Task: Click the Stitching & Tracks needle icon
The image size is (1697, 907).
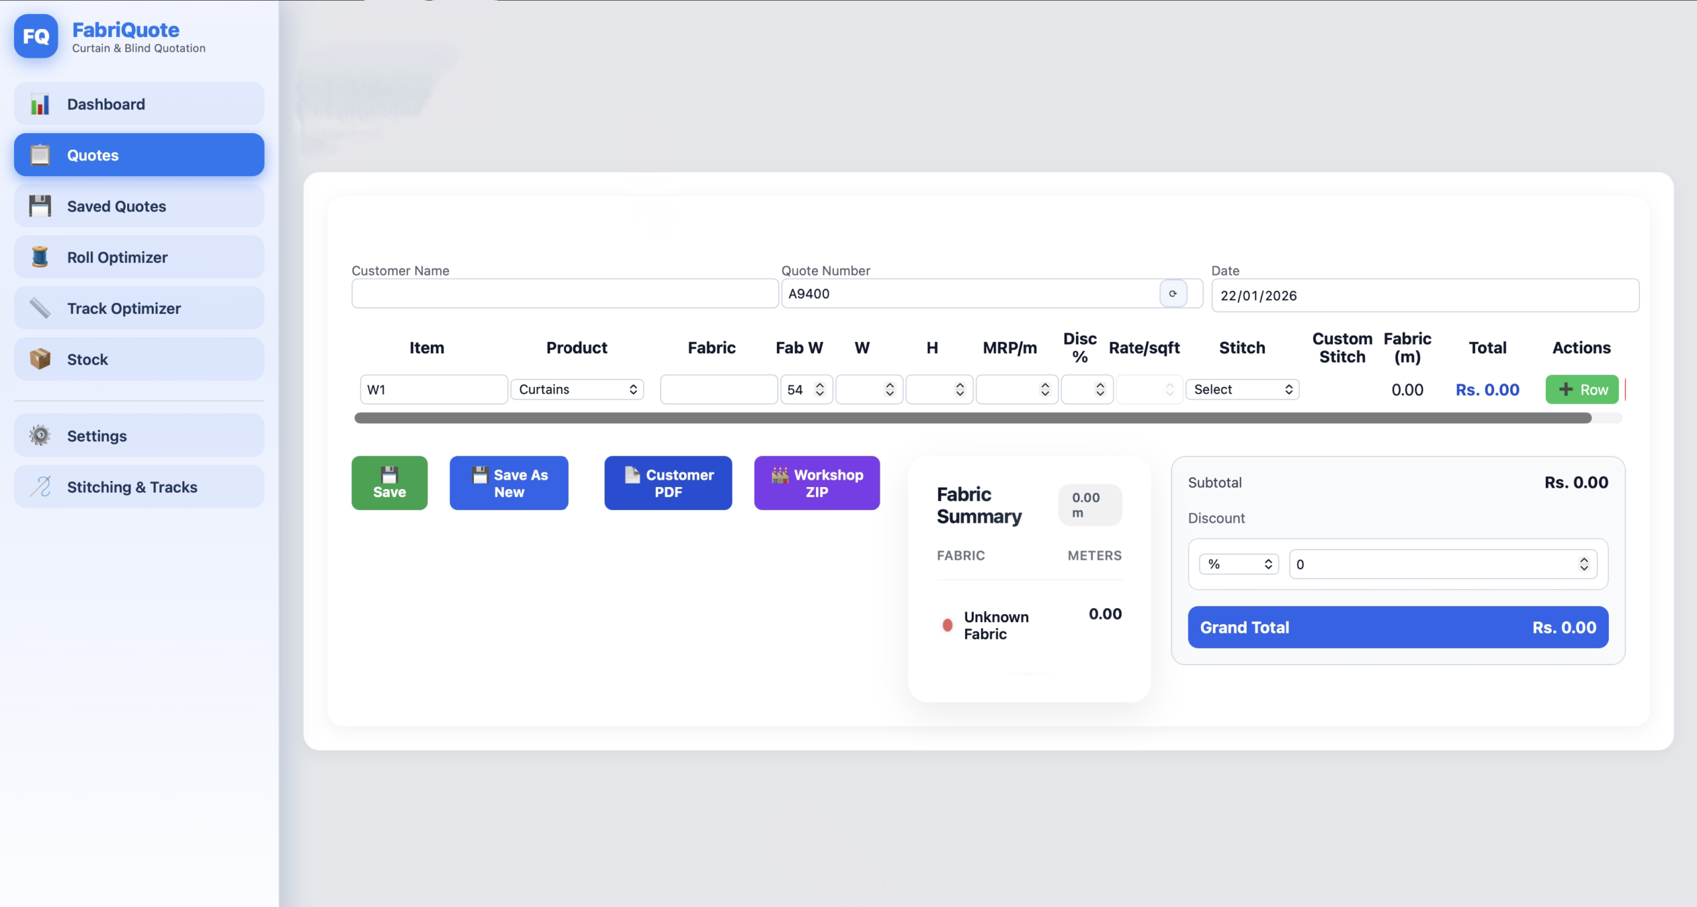Action: (40, 486)
